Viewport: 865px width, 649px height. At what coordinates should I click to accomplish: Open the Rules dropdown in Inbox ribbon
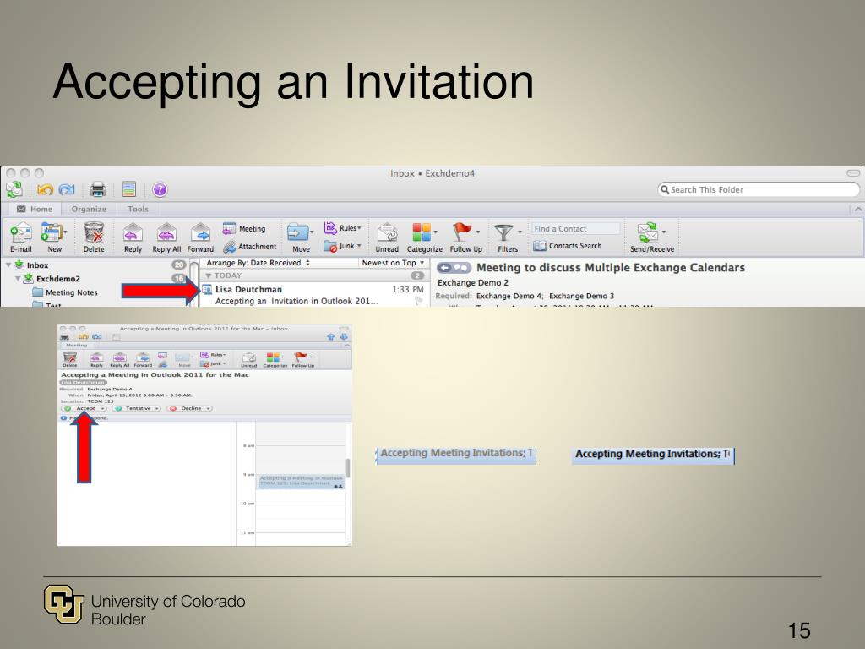359,228
